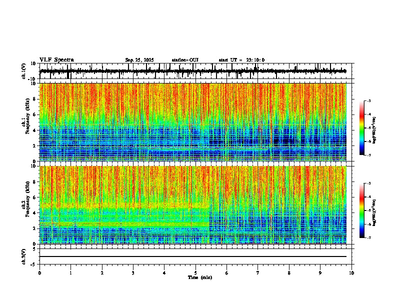Click the time axis tick label "9"
The height and width of the screenshot is (306, 396).
320,273
